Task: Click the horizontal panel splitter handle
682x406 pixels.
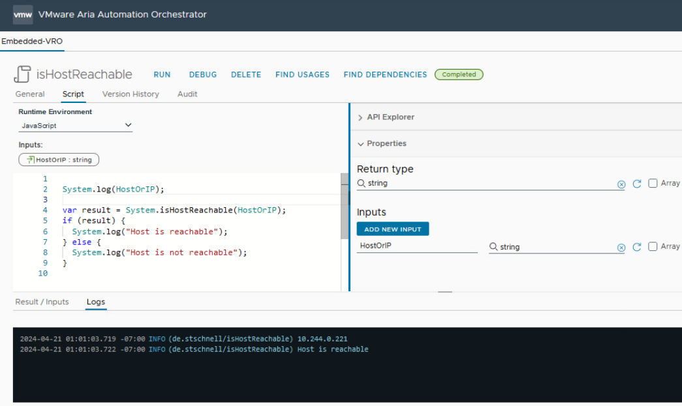Action: click(x=444, y=292)
